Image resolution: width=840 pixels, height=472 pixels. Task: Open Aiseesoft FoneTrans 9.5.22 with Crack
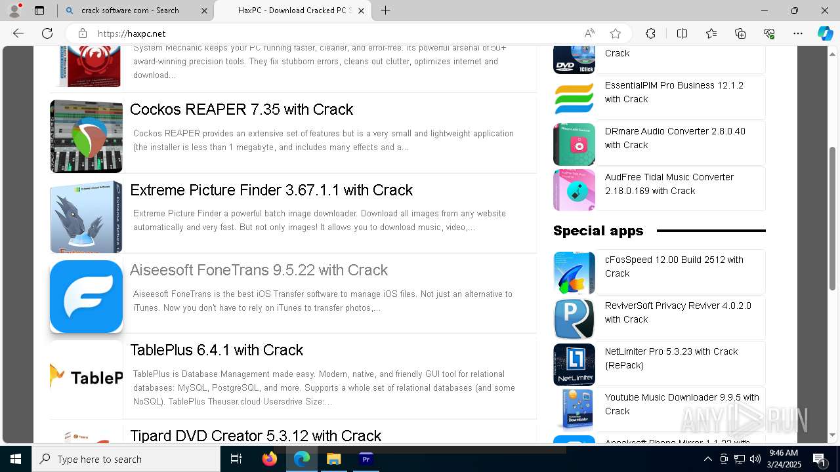click(x=259, y=270)
